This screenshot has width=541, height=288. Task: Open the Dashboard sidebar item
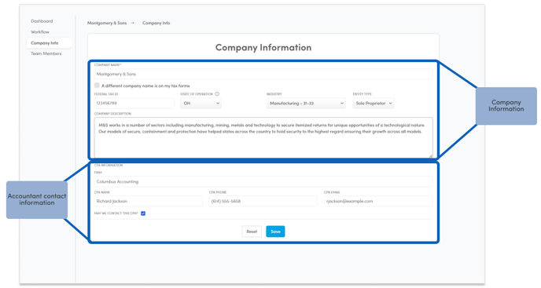(x=42, y=21)
